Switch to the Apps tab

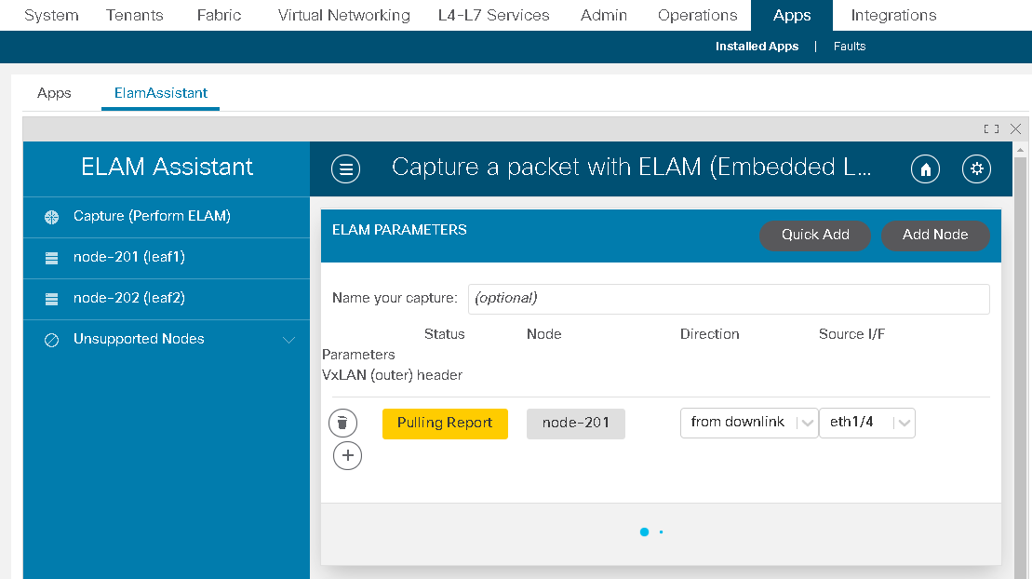(x=54, y=93)
